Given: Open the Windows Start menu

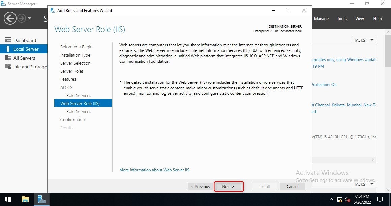Looking at the screenshot, I should click(8, 199).
